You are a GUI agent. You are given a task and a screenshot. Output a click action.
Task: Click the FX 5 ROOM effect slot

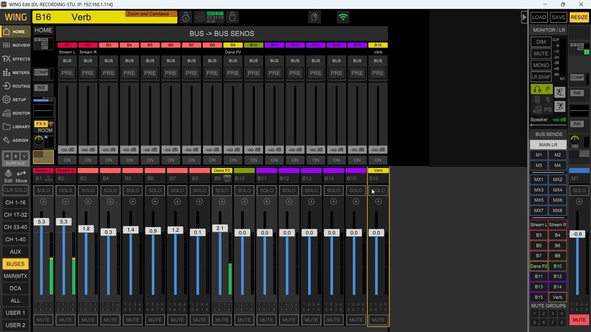tap(44, 127)
